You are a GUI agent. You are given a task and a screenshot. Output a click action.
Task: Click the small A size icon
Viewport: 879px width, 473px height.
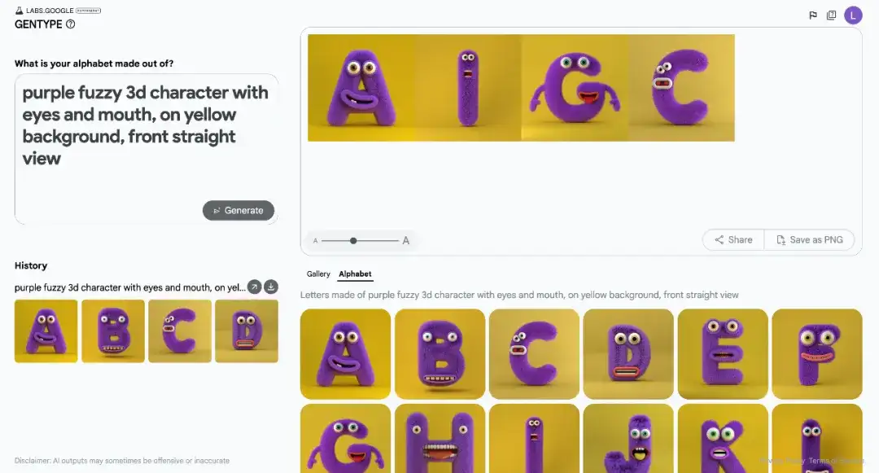[315, 241]
